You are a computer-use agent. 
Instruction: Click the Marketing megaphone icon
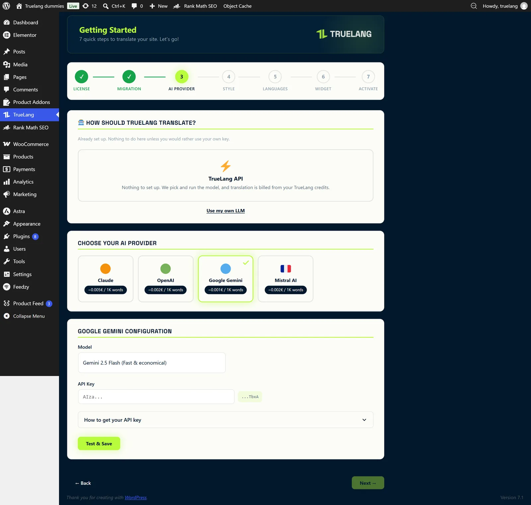point(7,194)
